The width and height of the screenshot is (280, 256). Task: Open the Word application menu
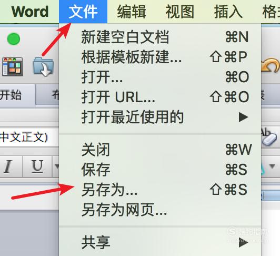pyautogui.click(x=30, y=12)
